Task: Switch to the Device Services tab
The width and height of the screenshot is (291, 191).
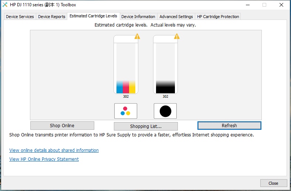Action: tap(20, 17)
